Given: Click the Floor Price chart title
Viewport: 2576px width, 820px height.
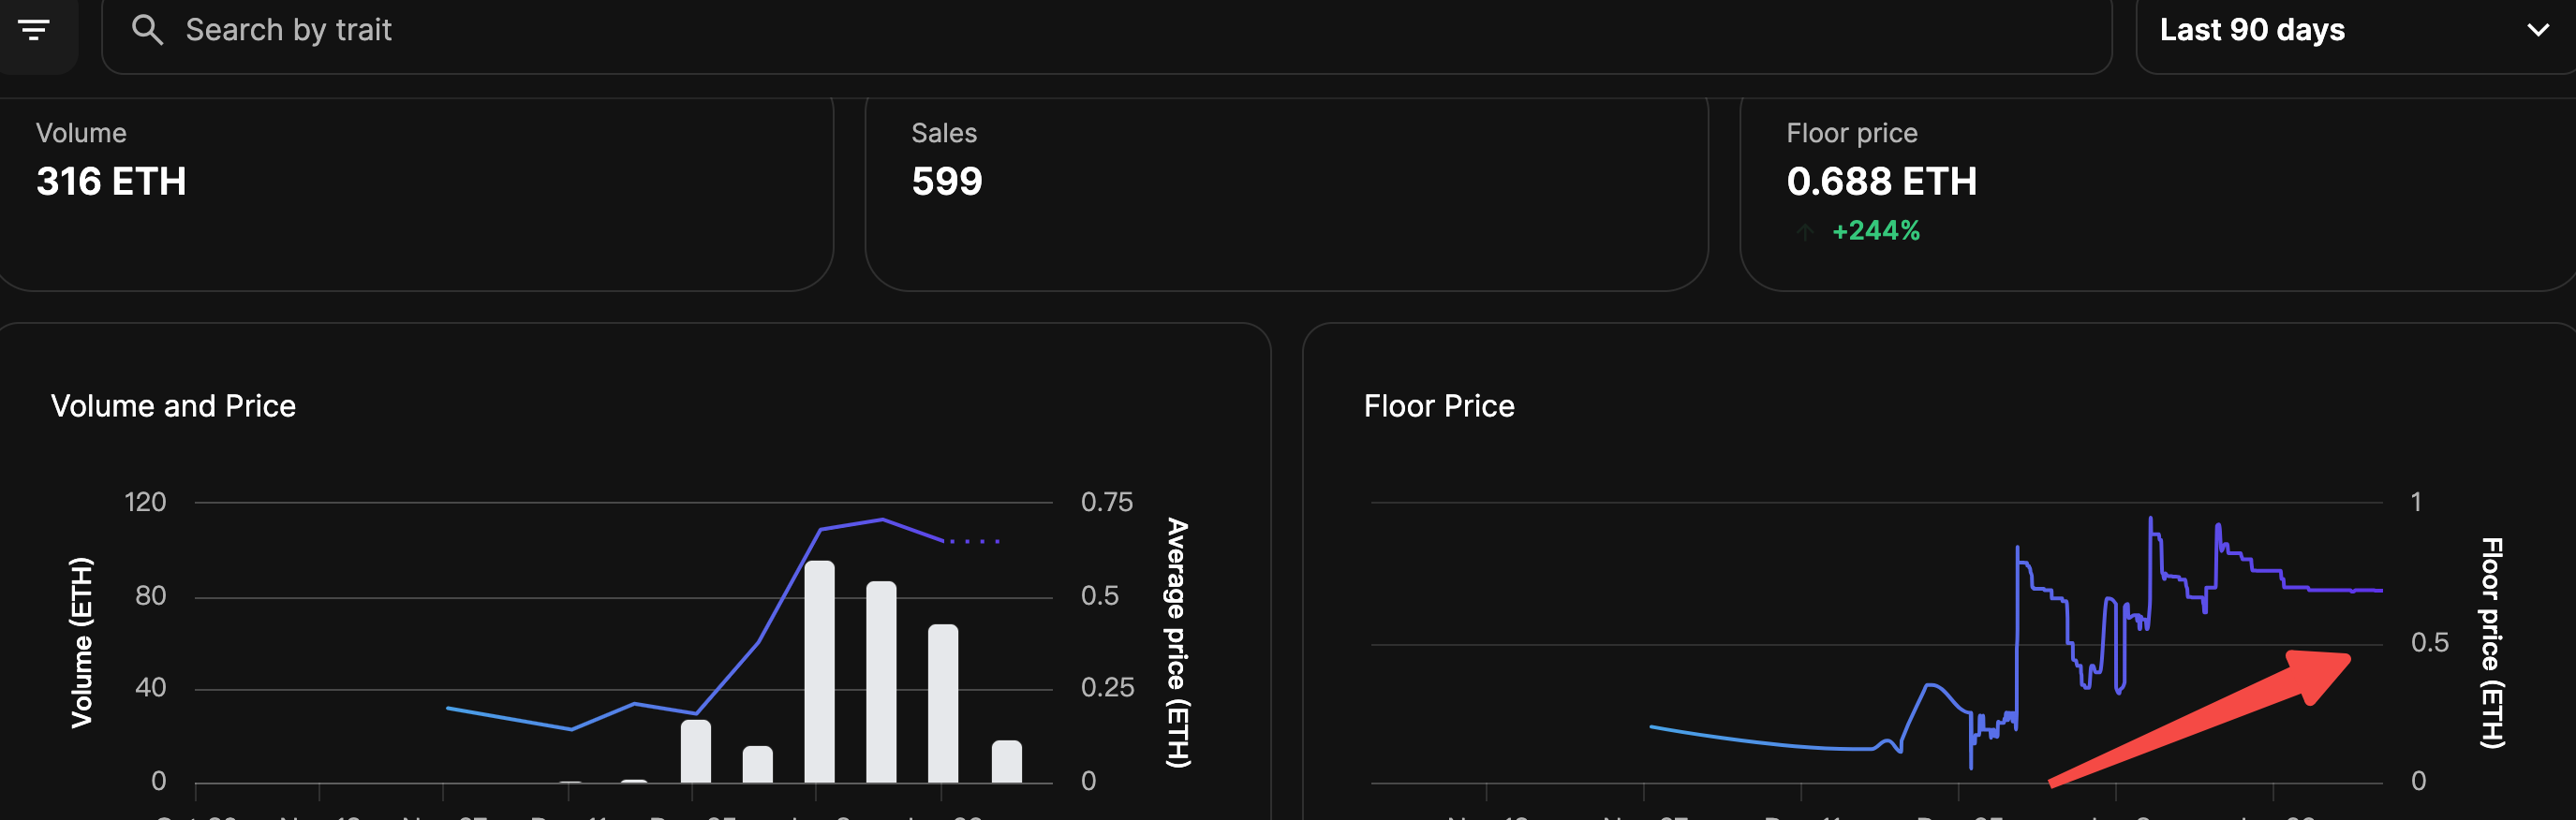Looking at the screenshot, I should pos(1439,405).
